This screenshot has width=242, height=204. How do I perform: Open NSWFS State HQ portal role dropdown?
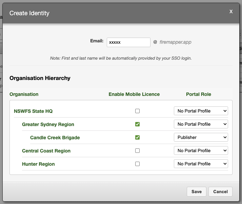click(x=201, y=111)
